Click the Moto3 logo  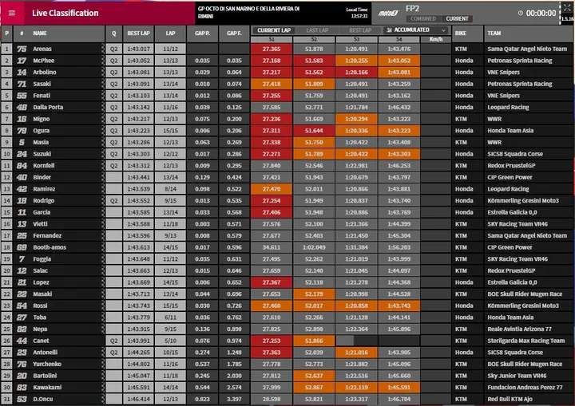(388, 14)
